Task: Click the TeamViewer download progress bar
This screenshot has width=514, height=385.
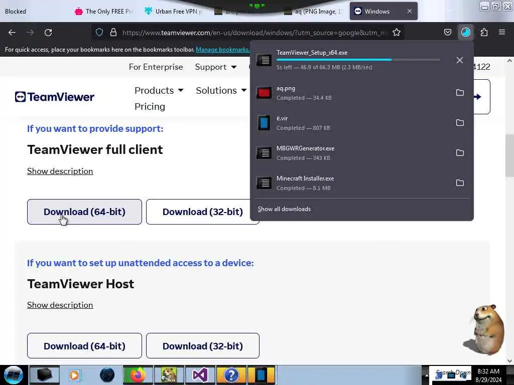Action: coord(358,60)
